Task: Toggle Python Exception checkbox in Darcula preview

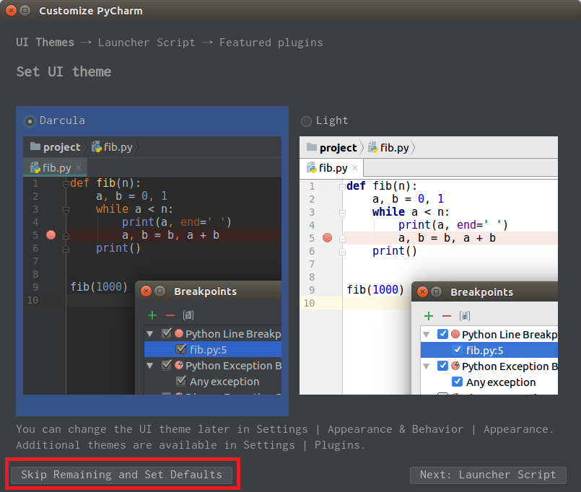Action: 167,365
